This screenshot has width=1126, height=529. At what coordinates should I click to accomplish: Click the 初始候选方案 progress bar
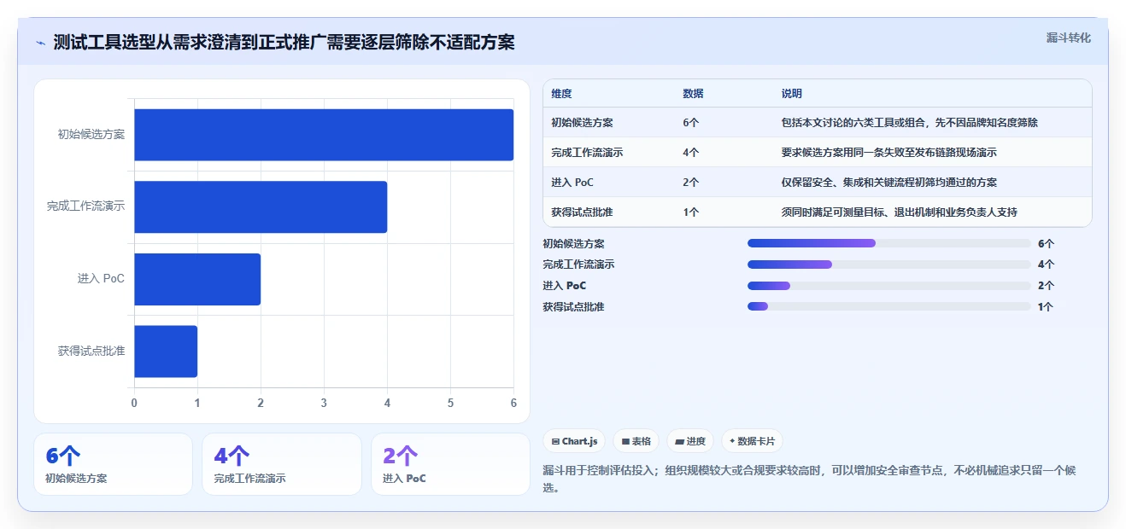tap(888, 243)
